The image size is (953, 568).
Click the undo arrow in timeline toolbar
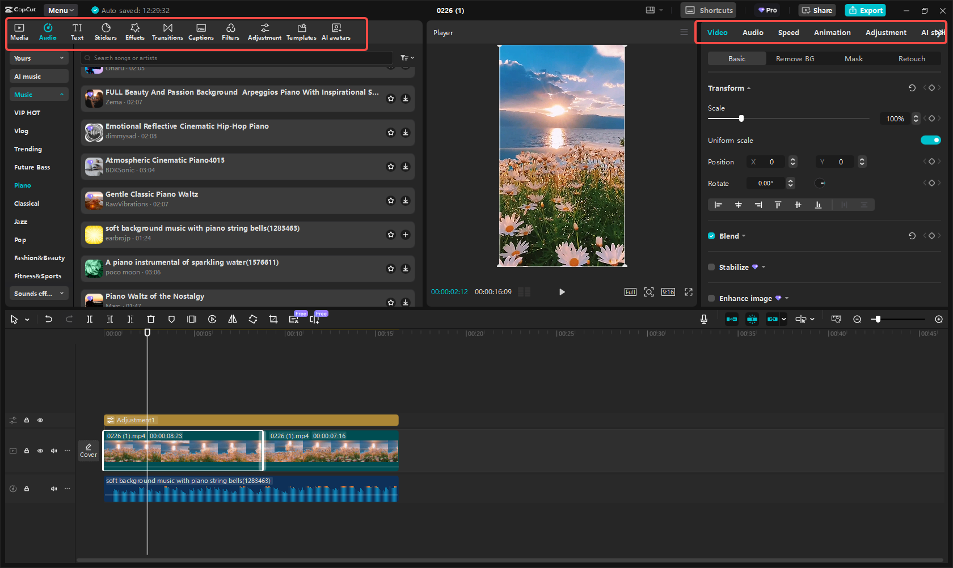pyautogui.click(x=49, y=319)
